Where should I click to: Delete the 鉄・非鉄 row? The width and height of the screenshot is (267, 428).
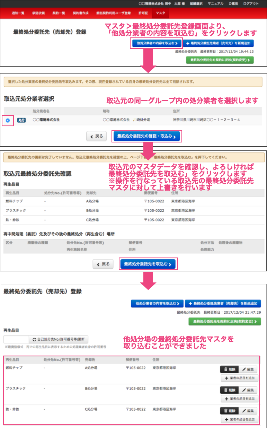229,411
